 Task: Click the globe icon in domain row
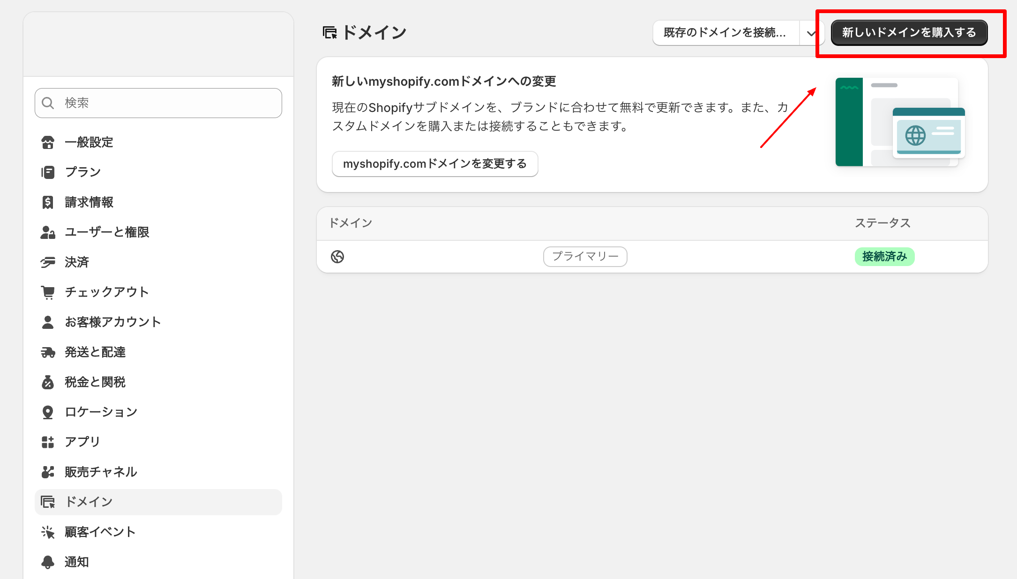click(x=337, y=257)
